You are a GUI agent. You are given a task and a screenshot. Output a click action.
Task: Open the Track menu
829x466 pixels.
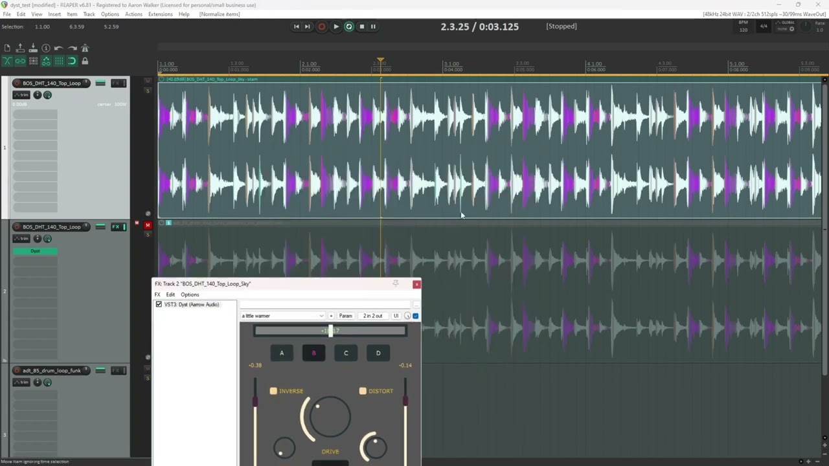(89, 14)
